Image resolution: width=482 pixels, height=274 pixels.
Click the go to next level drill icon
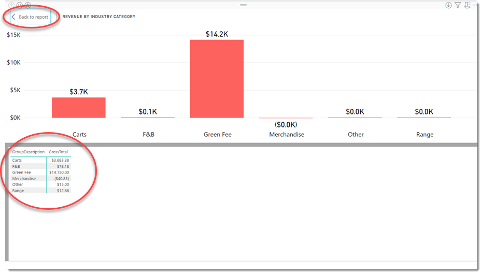click(x=20, y=5)
